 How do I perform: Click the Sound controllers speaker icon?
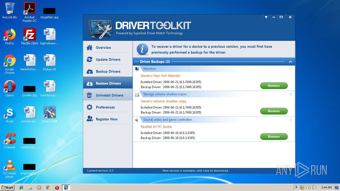(x=137, y=120)
